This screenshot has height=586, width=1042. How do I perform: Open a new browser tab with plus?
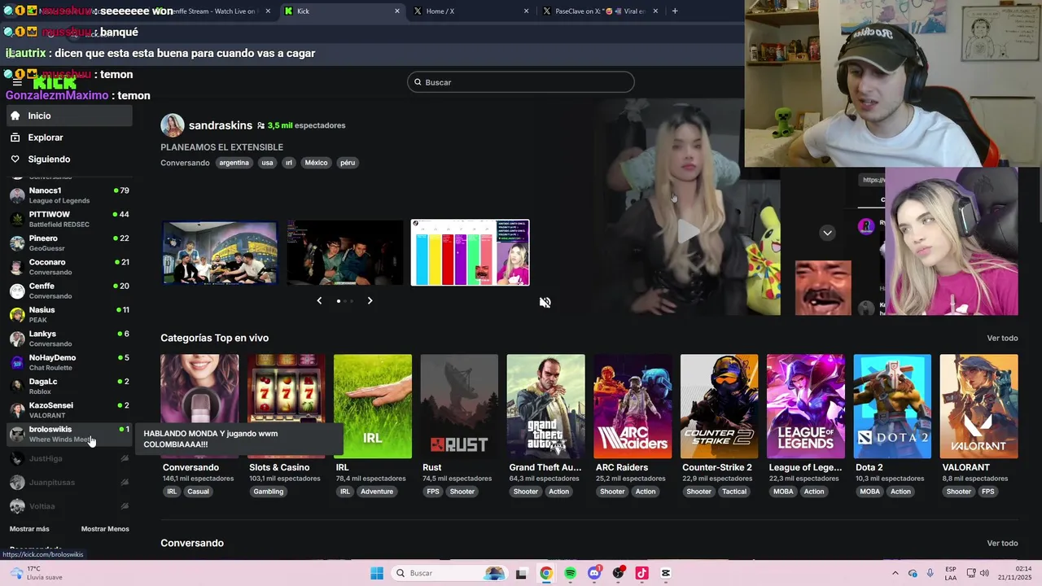(675, 11)
